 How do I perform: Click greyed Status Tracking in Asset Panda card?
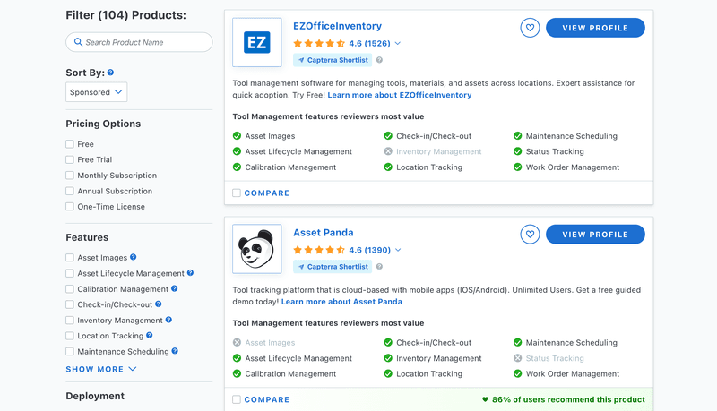[x=555, y=358]
